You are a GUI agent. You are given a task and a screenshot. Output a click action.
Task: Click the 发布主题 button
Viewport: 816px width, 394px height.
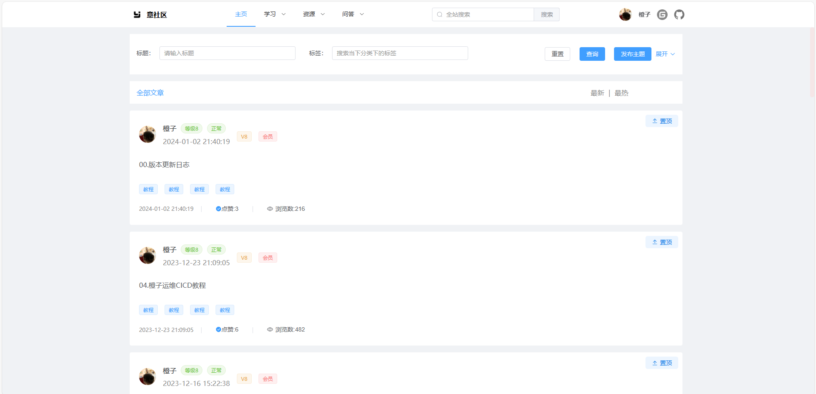coord(632,54)
